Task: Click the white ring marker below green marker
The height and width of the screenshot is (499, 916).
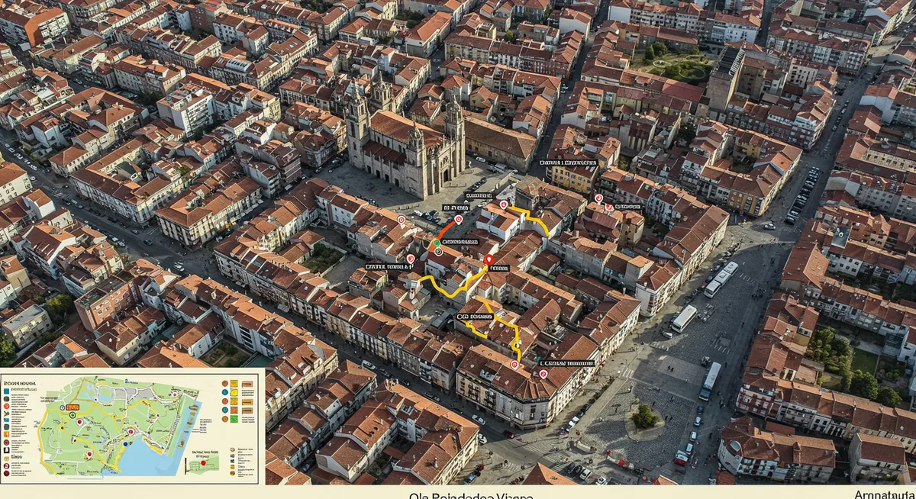Action: point(438,251)
